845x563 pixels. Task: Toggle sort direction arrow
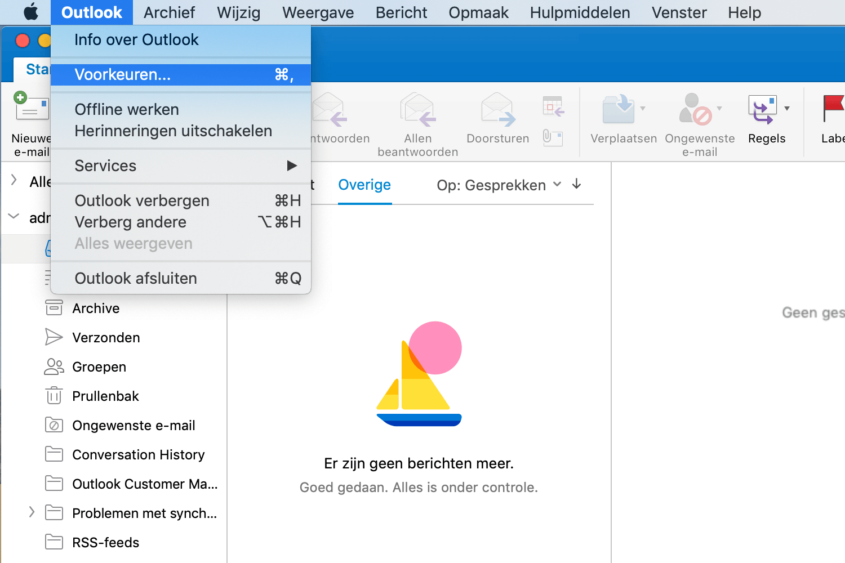(576, 184)
